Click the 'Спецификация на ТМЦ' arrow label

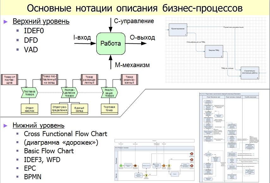tap(196, 42)
